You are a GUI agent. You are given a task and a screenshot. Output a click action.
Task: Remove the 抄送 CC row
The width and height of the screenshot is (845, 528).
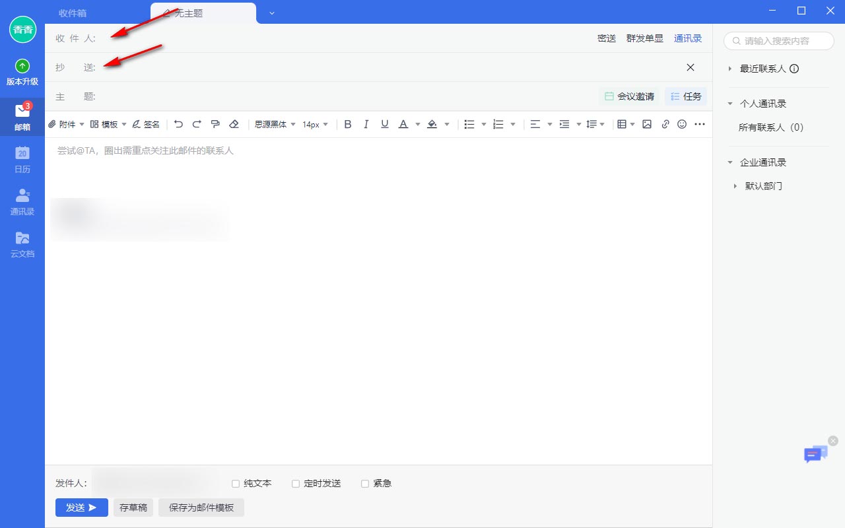[x=691, y=67]
